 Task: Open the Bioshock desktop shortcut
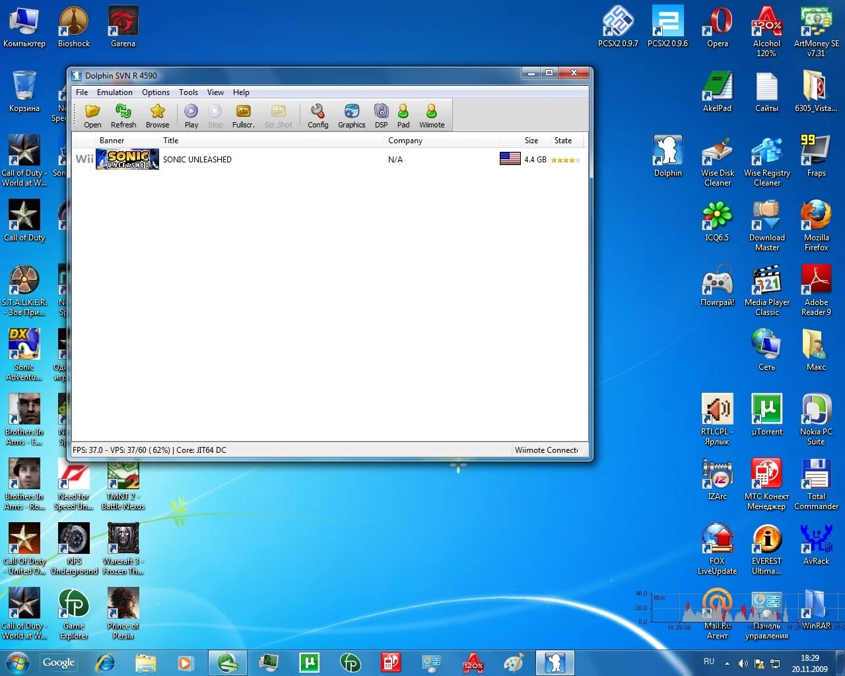point(74,27)
